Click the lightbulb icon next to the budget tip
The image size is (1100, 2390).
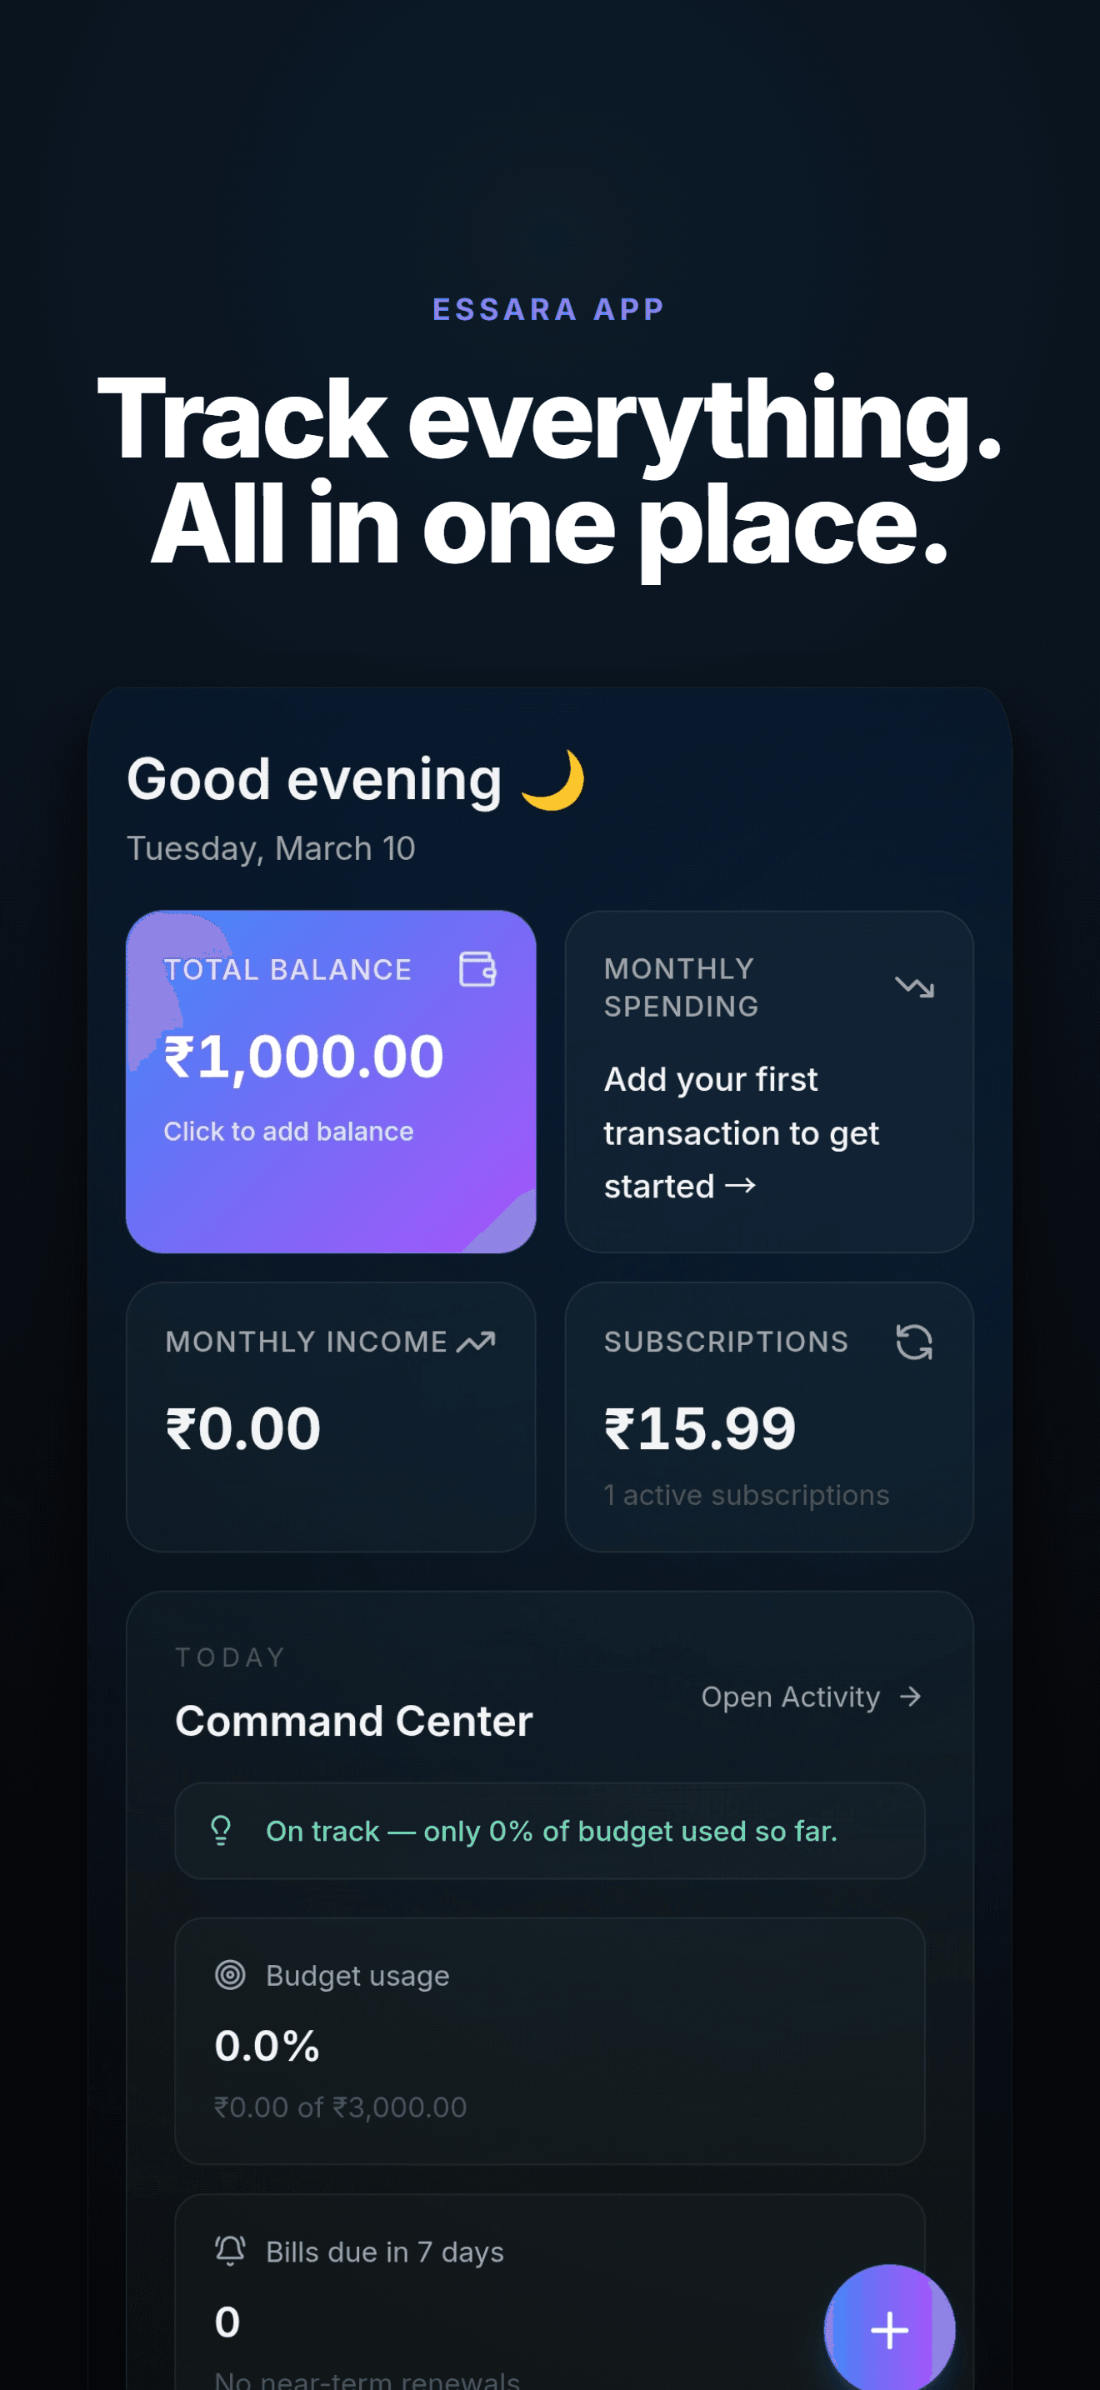click(x=221, y=1830)
